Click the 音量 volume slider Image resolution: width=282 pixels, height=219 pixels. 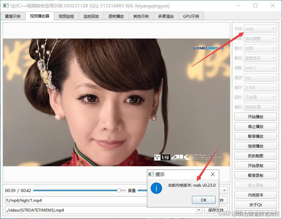(142, 190)
